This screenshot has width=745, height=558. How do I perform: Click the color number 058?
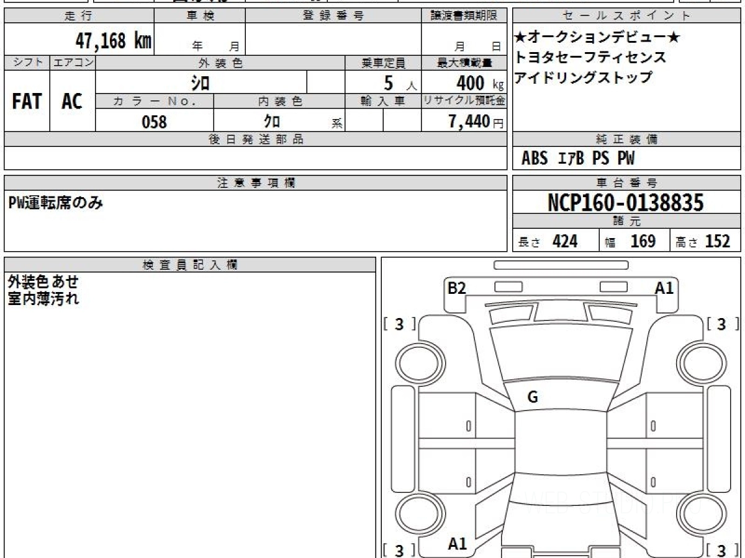click(x=155, y=122)
